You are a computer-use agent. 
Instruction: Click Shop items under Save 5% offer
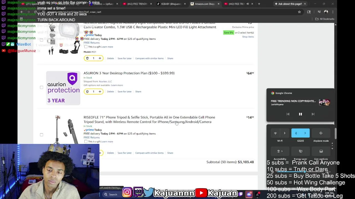pos(248,37)
